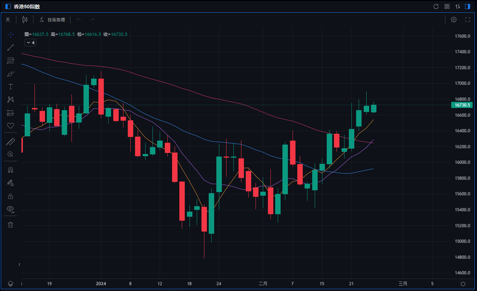Open the object tree layers icon

(11, 284)
